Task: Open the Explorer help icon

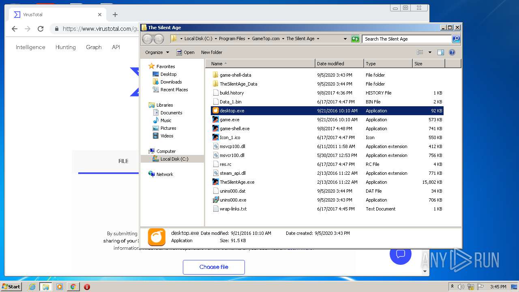Action: point(452,52)
